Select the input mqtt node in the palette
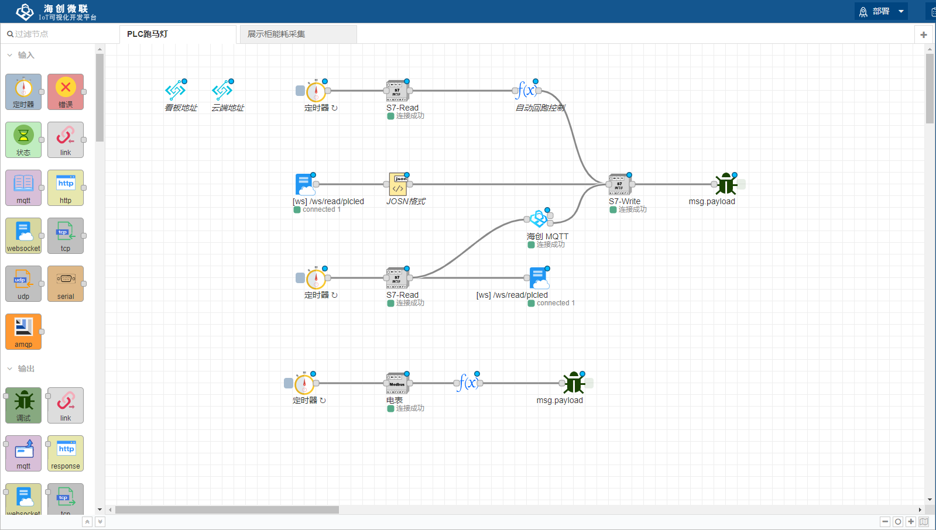The height and width of the screenshot is (530, 936). click(23, 188)
